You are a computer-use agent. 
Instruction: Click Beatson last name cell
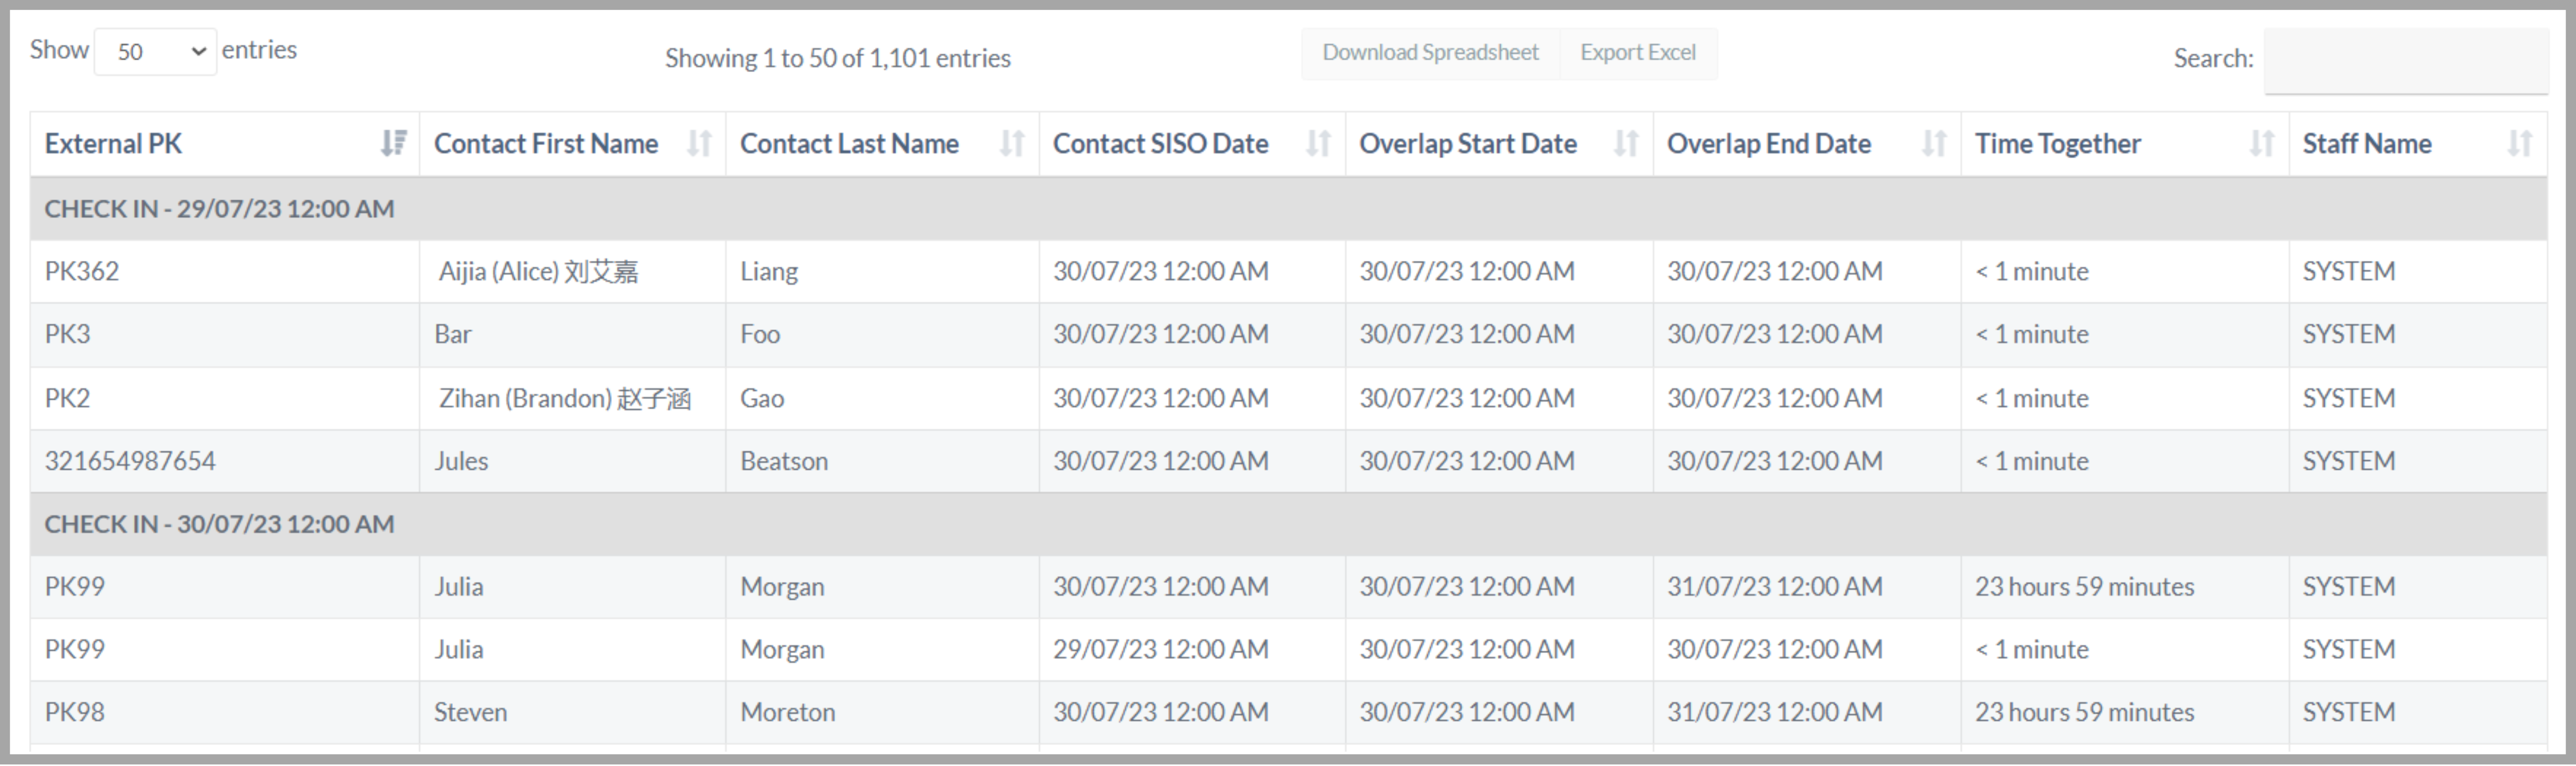(784, 461)
